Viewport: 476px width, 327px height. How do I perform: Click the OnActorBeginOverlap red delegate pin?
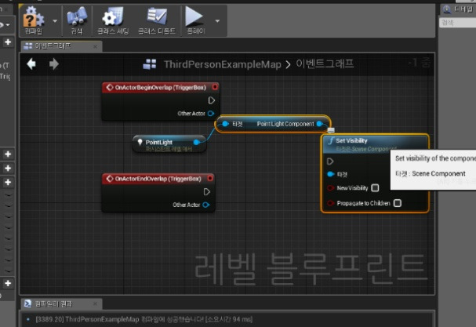(215, 87)
